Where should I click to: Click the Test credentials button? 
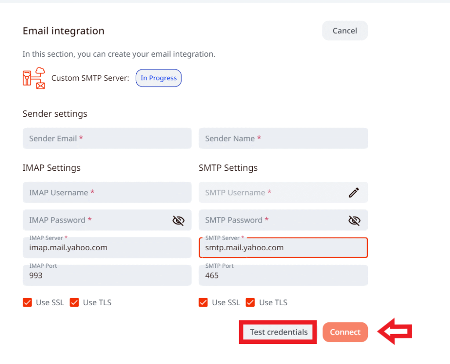(x=279, y=332)
